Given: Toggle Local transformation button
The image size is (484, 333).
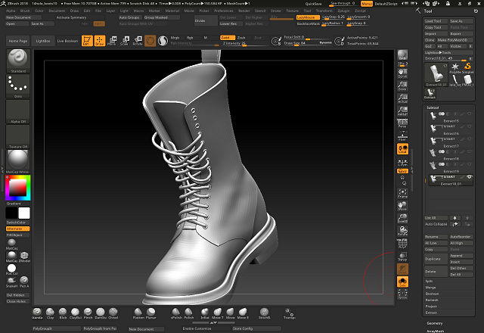Looking at the screenshot, I should pos(402,150).
